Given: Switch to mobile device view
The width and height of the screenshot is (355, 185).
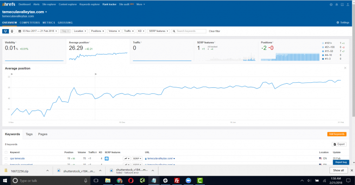Looking at the screenshot, I should pyautogui.click(x=12, y=31).
